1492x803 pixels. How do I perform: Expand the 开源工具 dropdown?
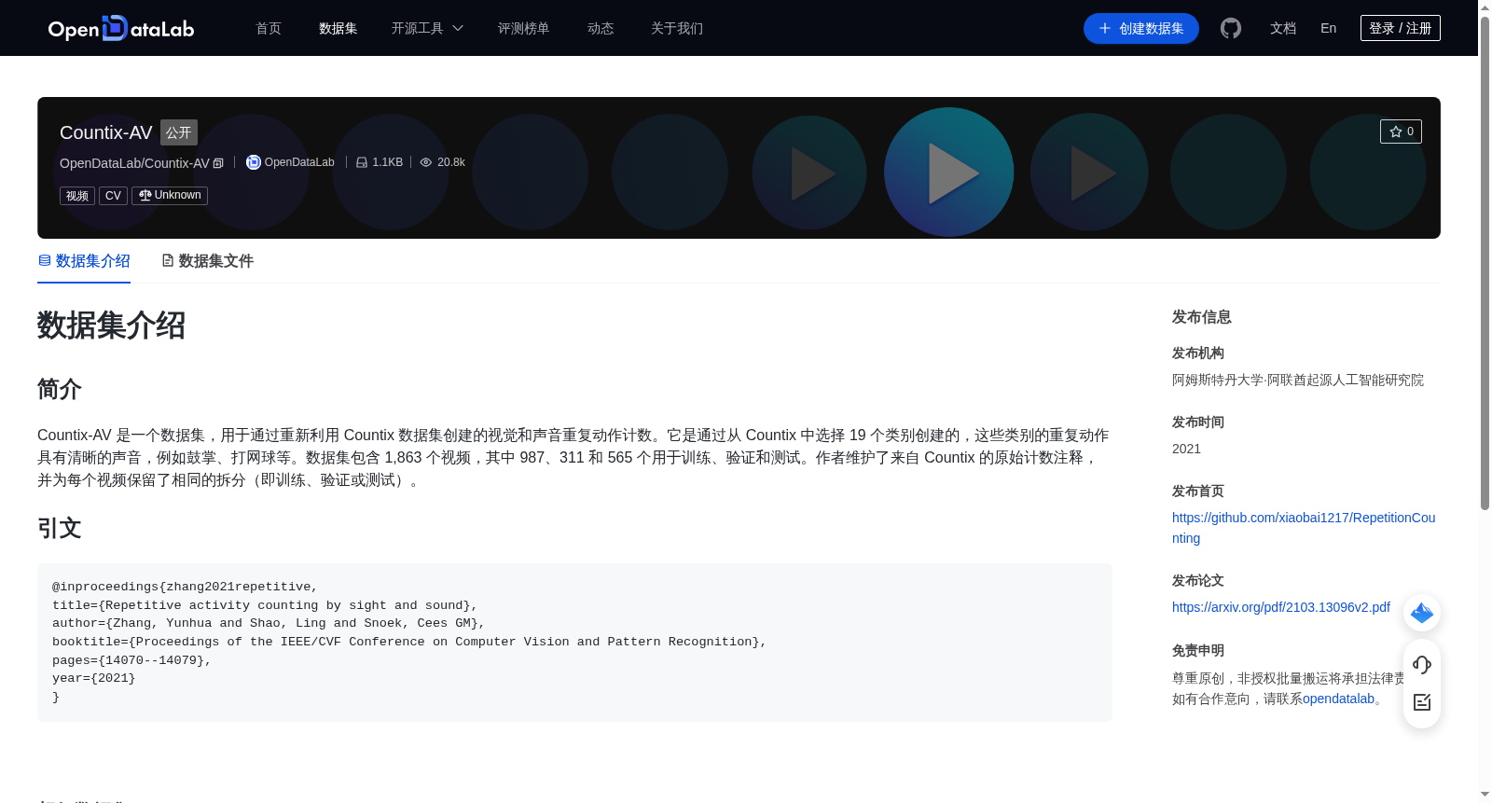pyautogui.click(x=427, y=29)
